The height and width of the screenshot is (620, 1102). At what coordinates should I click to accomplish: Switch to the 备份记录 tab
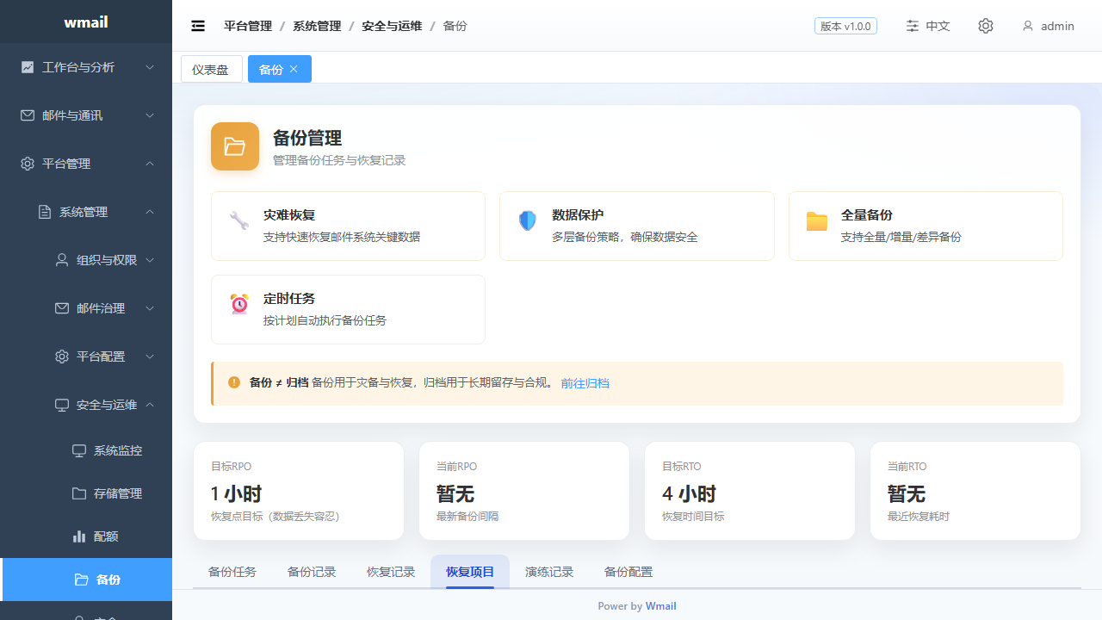[x=312, y=572]
